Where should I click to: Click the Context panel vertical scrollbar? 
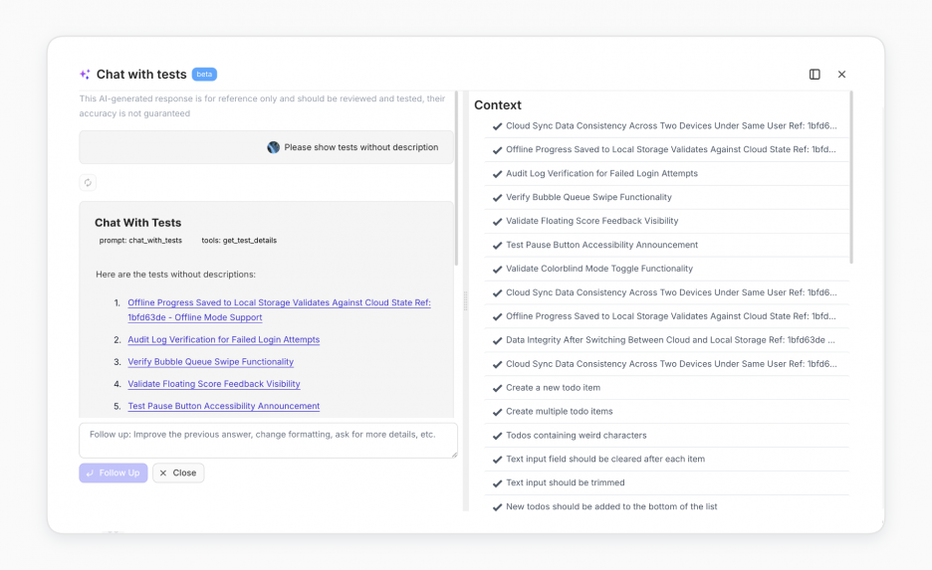click(x=851, y=177)
